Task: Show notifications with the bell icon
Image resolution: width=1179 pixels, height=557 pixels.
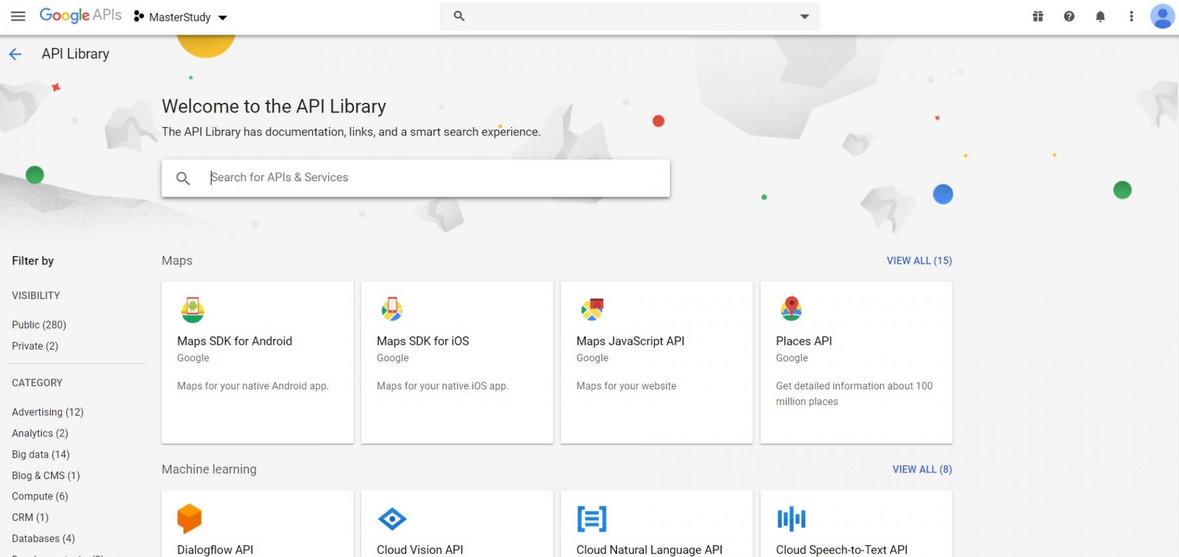Action: coord(1100,16)
